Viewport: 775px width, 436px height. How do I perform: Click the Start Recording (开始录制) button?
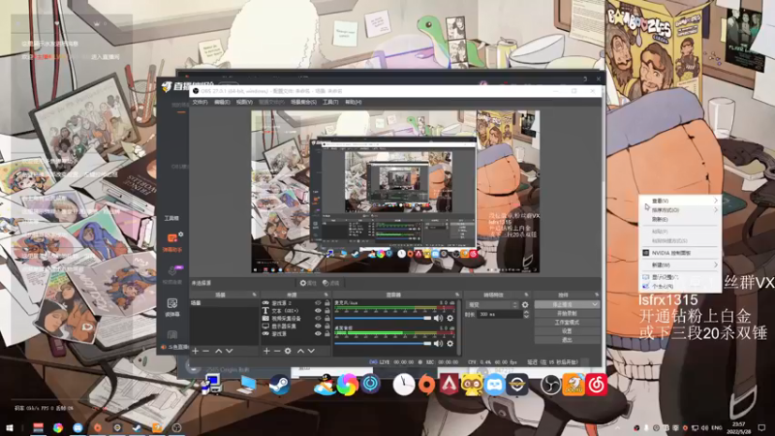tap(567, 313)
